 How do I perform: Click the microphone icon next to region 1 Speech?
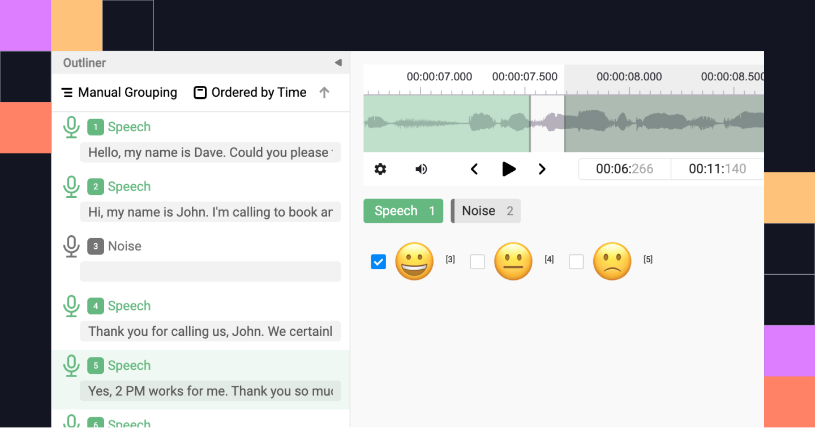(x=71, y=127)
